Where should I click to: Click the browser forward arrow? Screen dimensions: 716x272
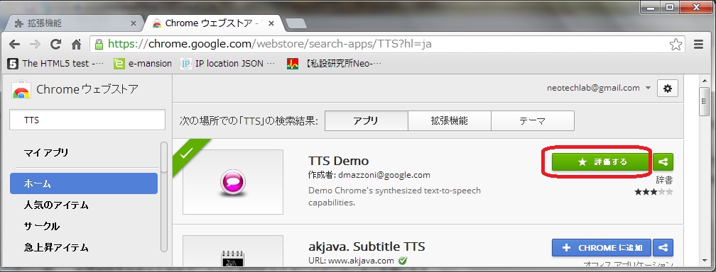pos(36,44)
